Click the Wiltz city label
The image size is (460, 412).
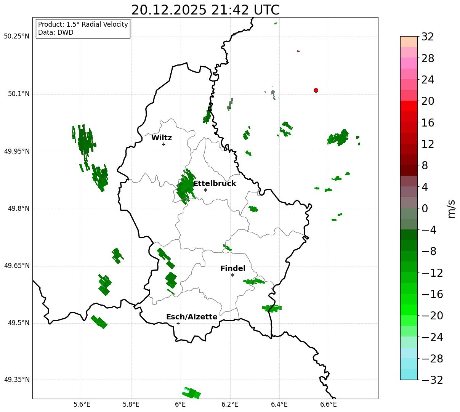(x=162, y=138)
